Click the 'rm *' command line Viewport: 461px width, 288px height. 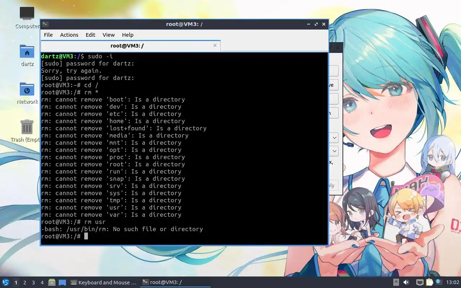point(70,92)
